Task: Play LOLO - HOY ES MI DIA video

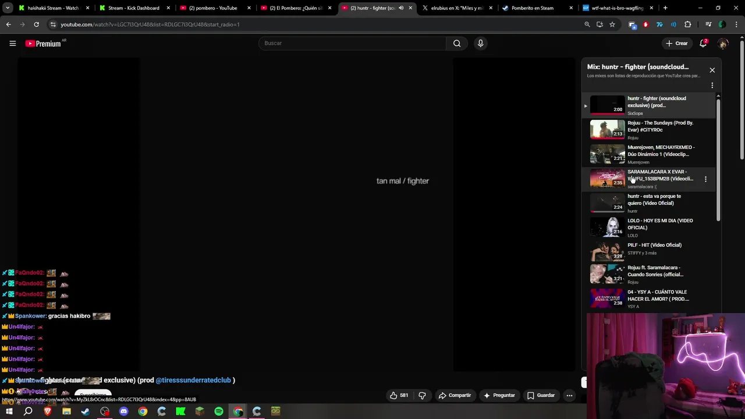Action: (649, 228)
